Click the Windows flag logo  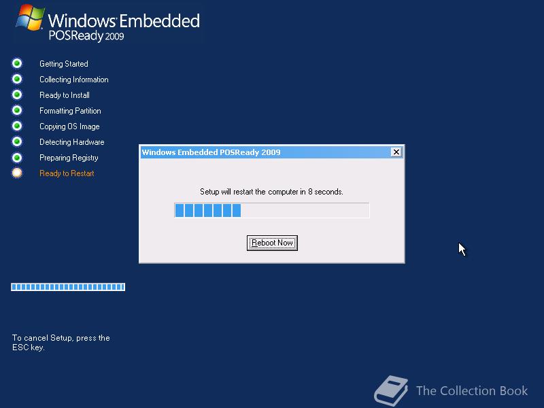click(30, 18)
